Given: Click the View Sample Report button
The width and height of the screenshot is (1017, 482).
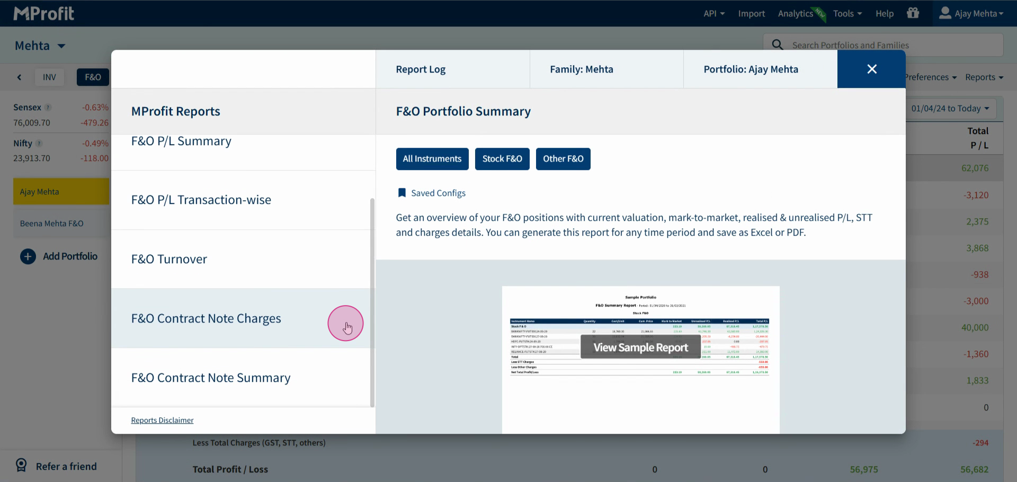Looking at the screenshot, I should coord(640,347).
